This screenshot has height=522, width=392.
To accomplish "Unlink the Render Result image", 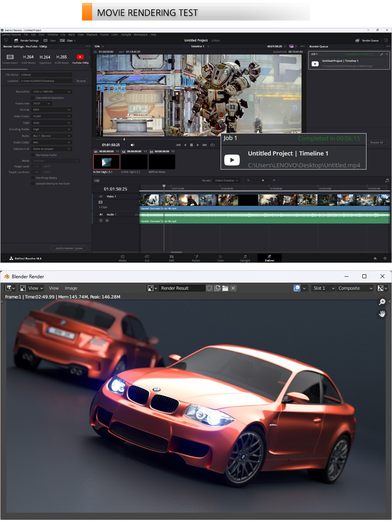I will [233, 288].
